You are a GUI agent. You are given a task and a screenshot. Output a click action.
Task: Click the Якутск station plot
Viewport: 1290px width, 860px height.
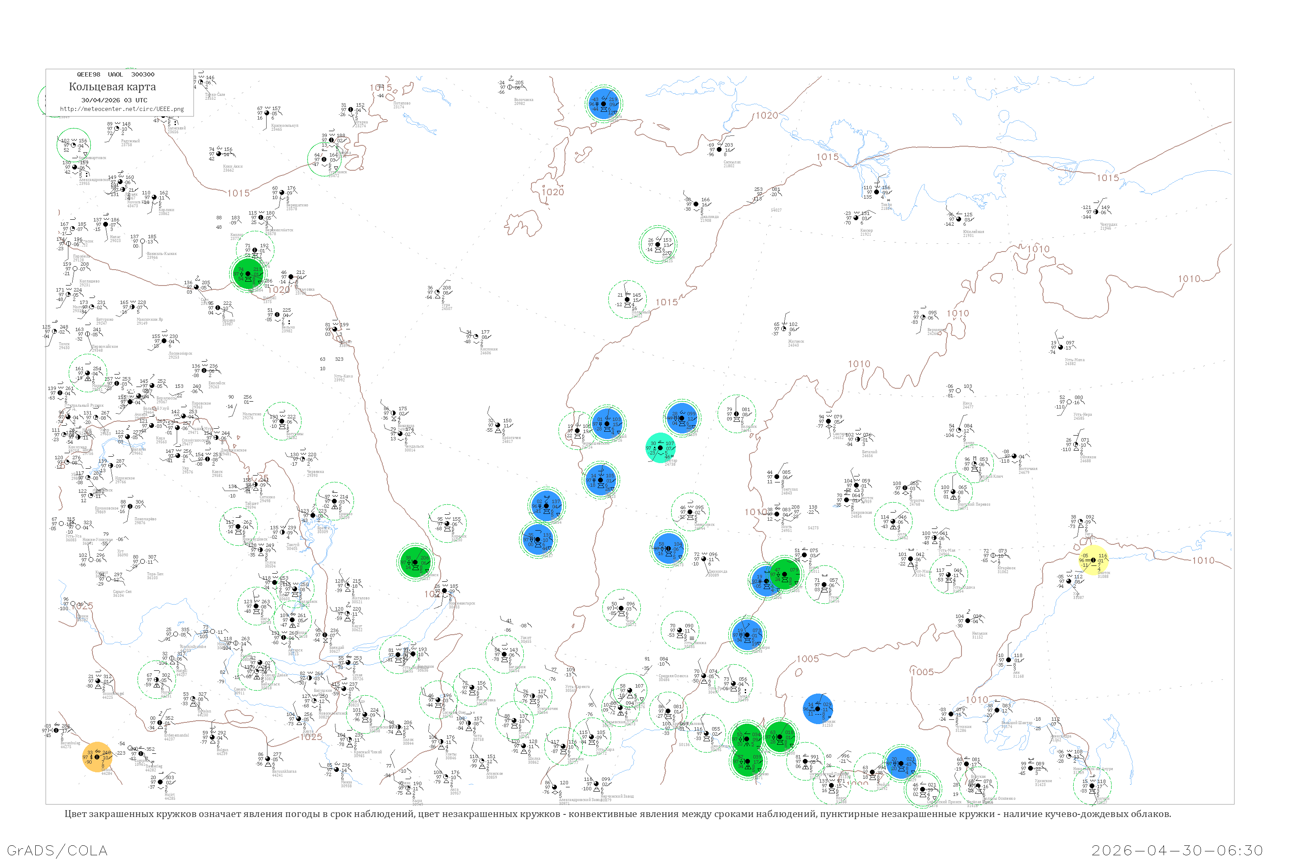click(x=857, y=485)
